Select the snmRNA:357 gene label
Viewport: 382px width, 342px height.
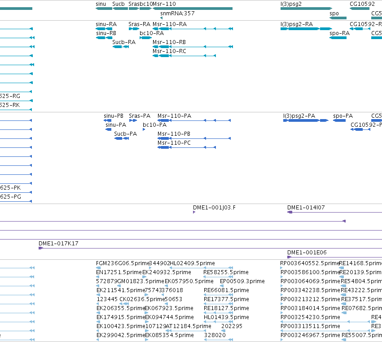point(177,13)
